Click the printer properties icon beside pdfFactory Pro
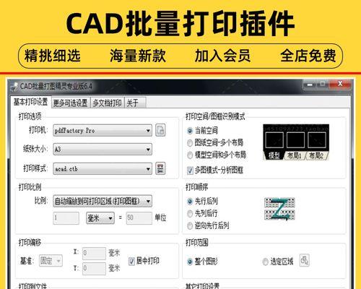361x289 pixels. coord(160,130)
